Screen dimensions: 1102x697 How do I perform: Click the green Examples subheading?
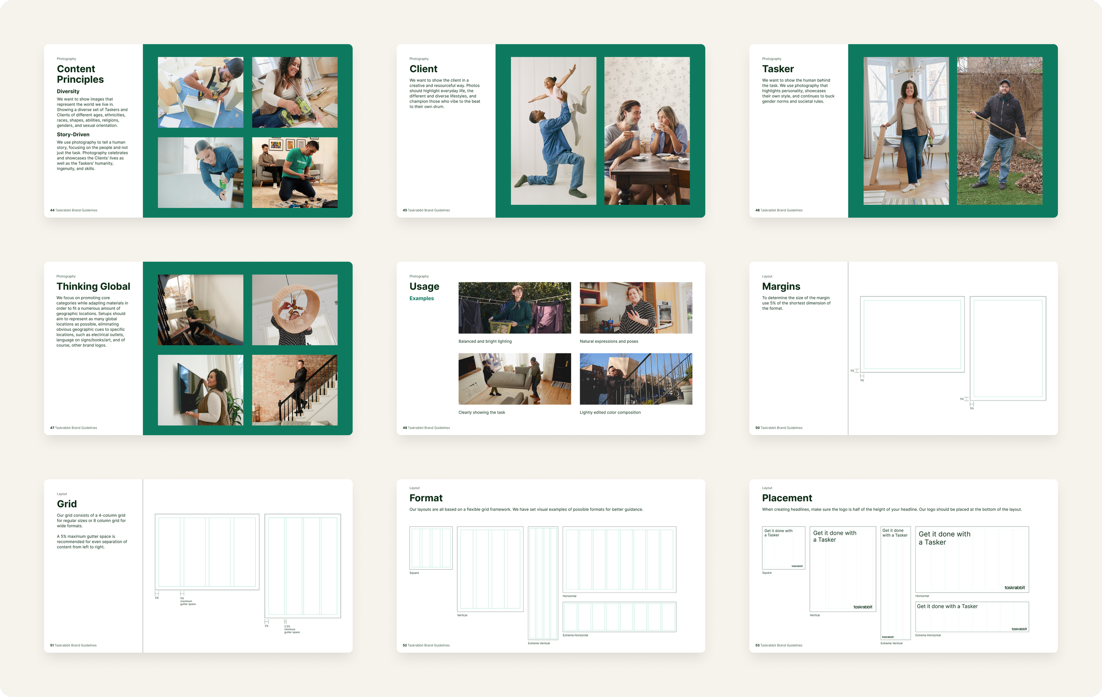pyautogui.click(x=421, y=298)
